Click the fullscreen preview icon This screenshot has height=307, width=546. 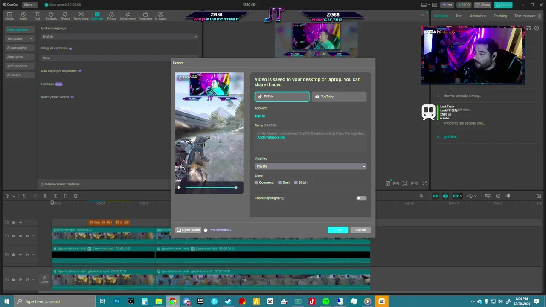424,183
